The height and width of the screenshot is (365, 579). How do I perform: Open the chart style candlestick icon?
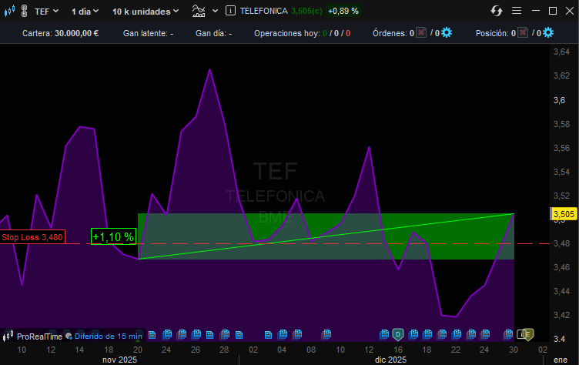tap(9, 11)
